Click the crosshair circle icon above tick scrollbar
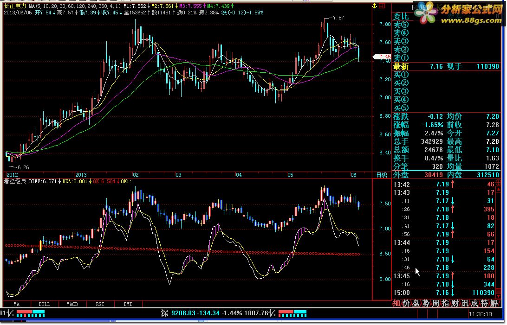The image size is (507, 325). point(498,183)
